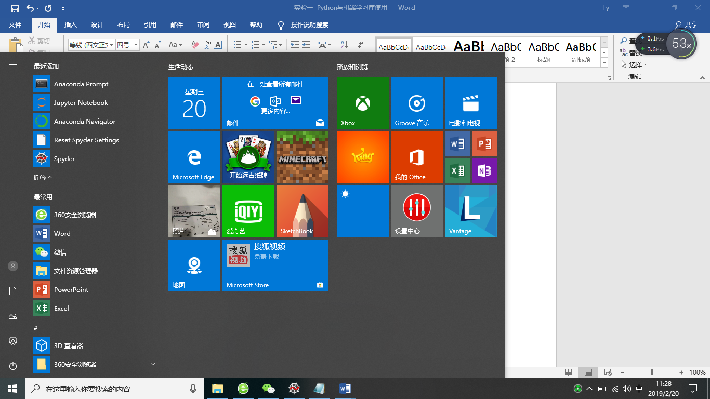Increase paragraph indent in Word
This screenshot has width=710, height=399.
pyautogui.click(x=306, y=45)
